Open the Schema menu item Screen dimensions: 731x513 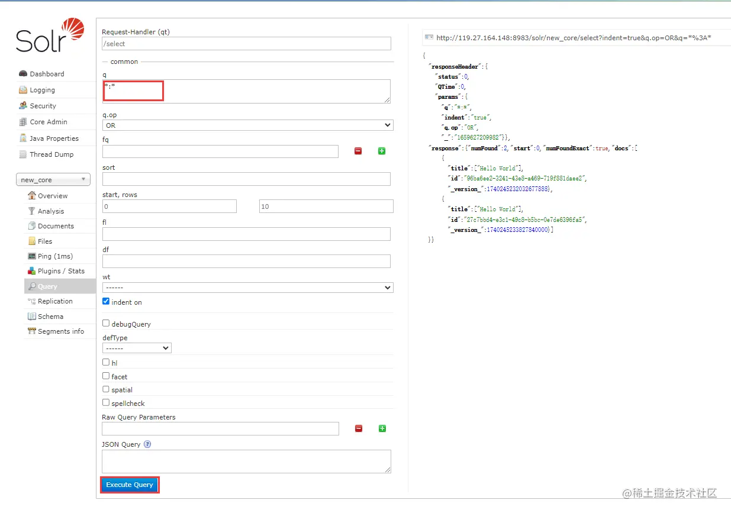50,317
